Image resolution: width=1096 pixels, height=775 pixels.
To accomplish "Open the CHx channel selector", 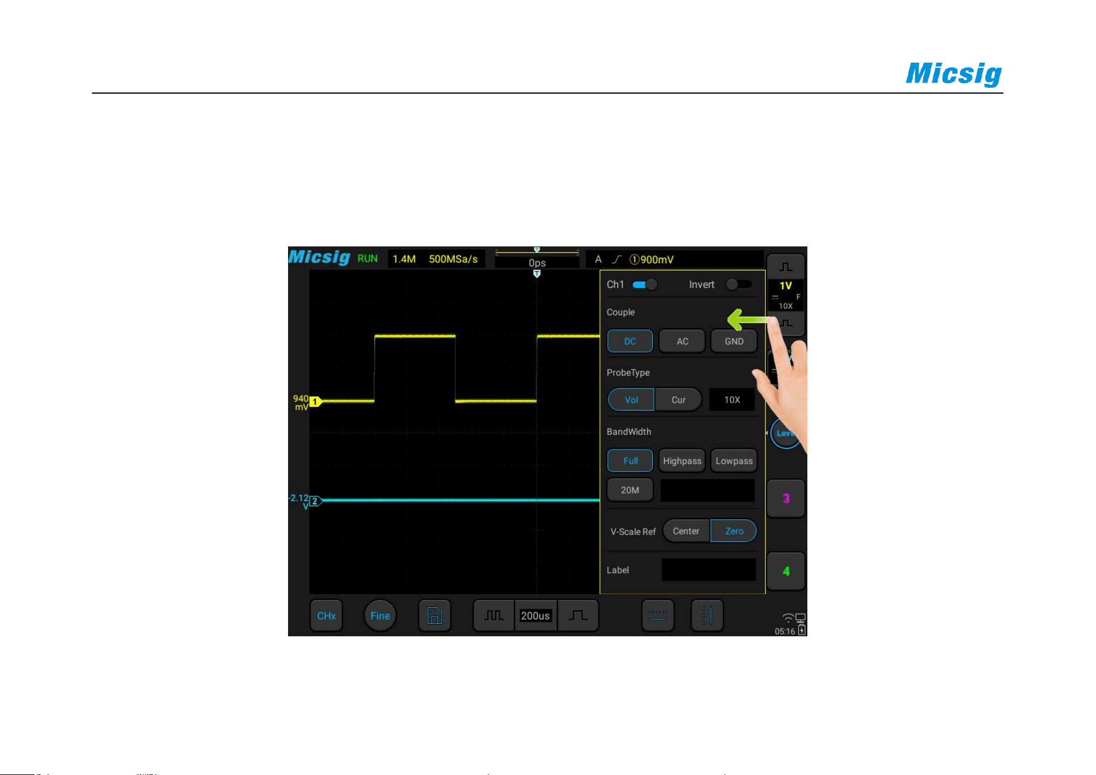I will [x=326, y=615].
